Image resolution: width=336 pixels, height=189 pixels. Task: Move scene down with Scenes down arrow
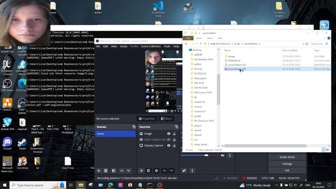(x=129, y=171)
